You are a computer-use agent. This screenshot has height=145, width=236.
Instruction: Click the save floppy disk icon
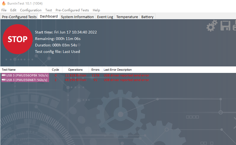[x=225, y=26]
